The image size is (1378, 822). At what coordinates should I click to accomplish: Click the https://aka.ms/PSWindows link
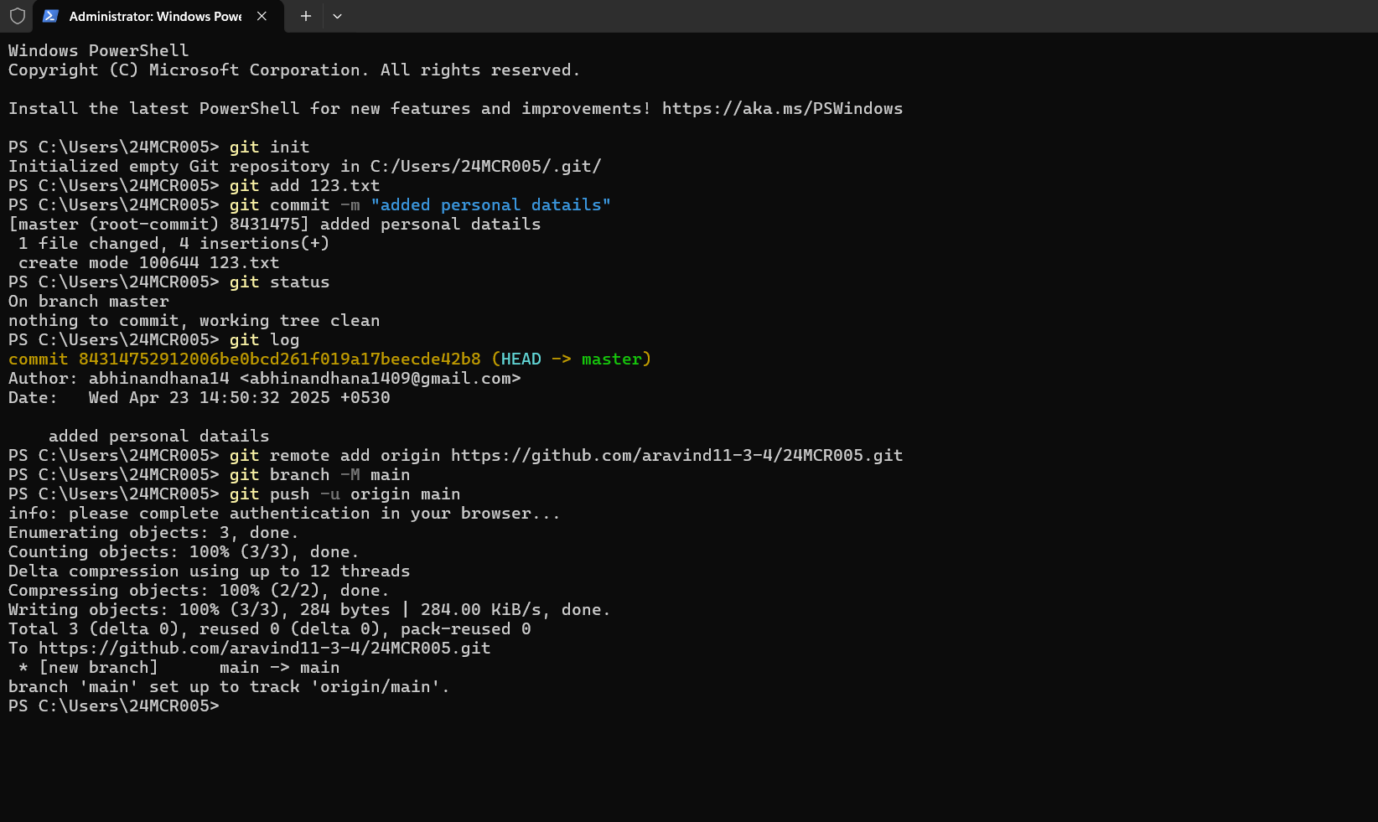[782, 109]
